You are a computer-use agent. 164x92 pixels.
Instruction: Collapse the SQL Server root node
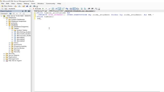[1, 16]
